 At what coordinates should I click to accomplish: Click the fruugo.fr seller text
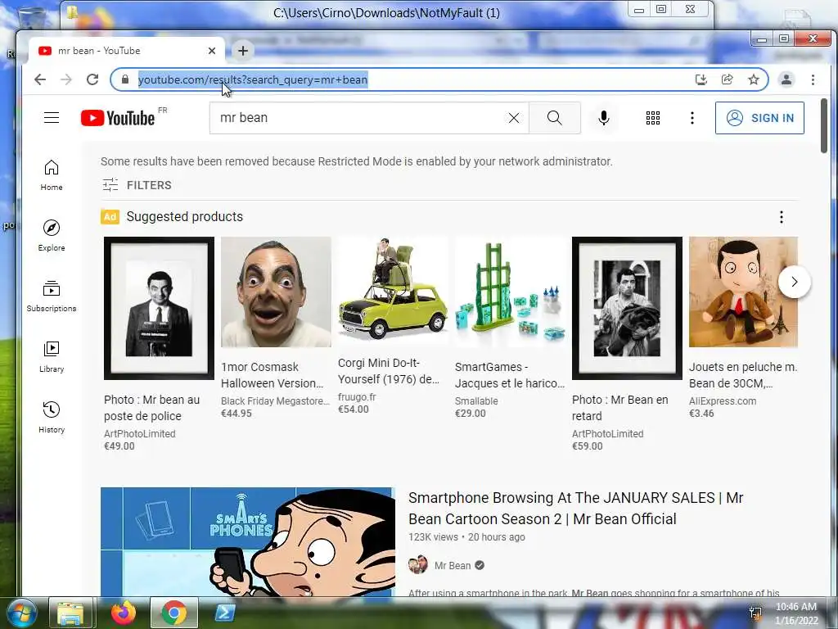(357, 397)
